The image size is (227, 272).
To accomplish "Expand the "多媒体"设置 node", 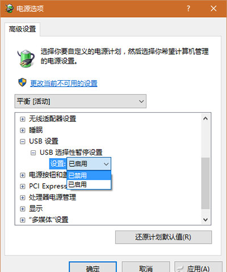I will click(x=23, y=220).
